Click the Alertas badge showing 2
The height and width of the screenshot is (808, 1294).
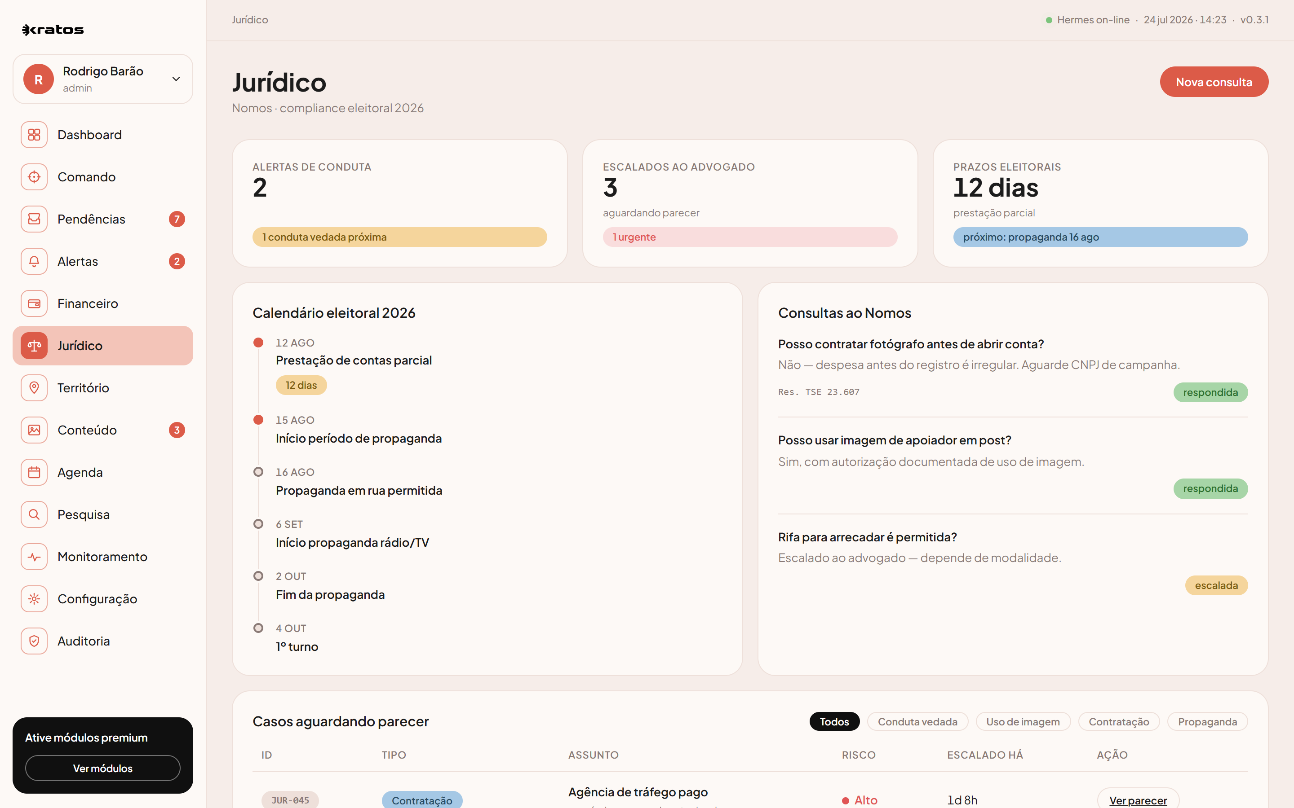click(177, 261)
